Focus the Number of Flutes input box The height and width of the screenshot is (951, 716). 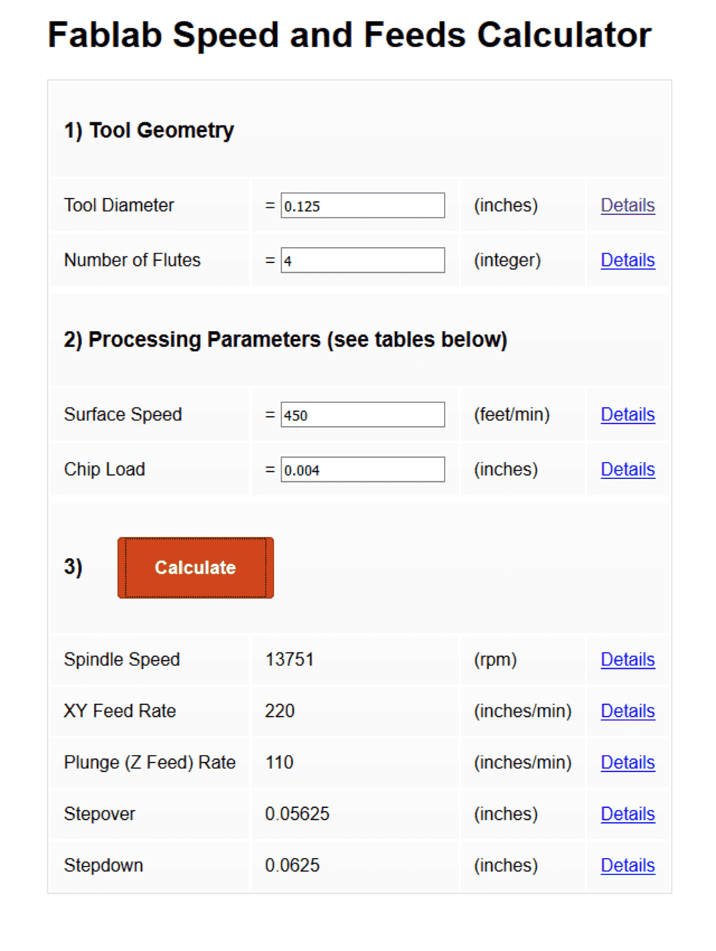[362, 261]
